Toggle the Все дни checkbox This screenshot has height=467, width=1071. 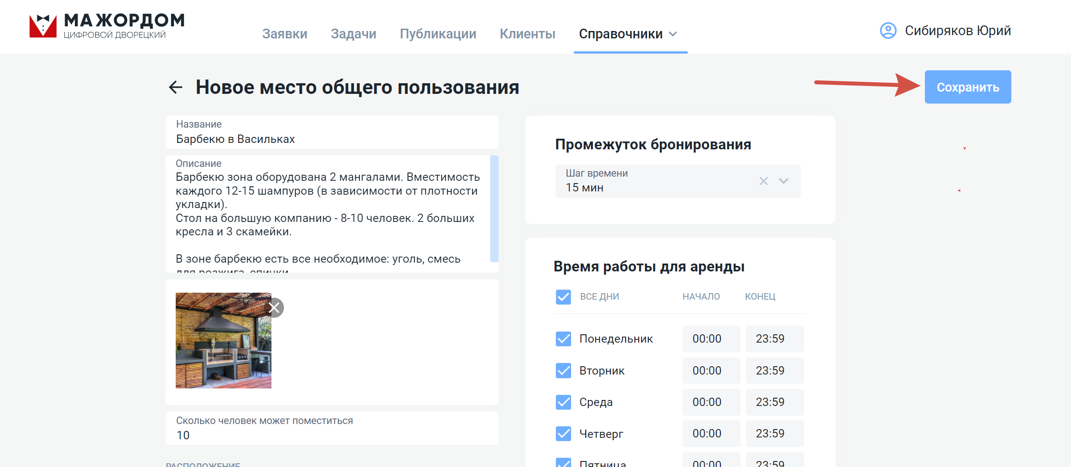(x=563, y=297)
